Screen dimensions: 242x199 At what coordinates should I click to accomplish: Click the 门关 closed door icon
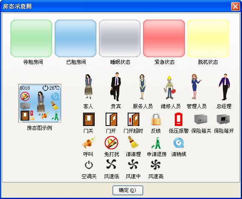89,119
